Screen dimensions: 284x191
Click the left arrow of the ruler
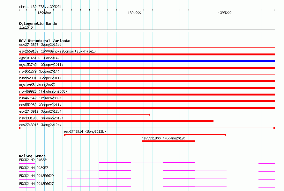pos(20,10)
